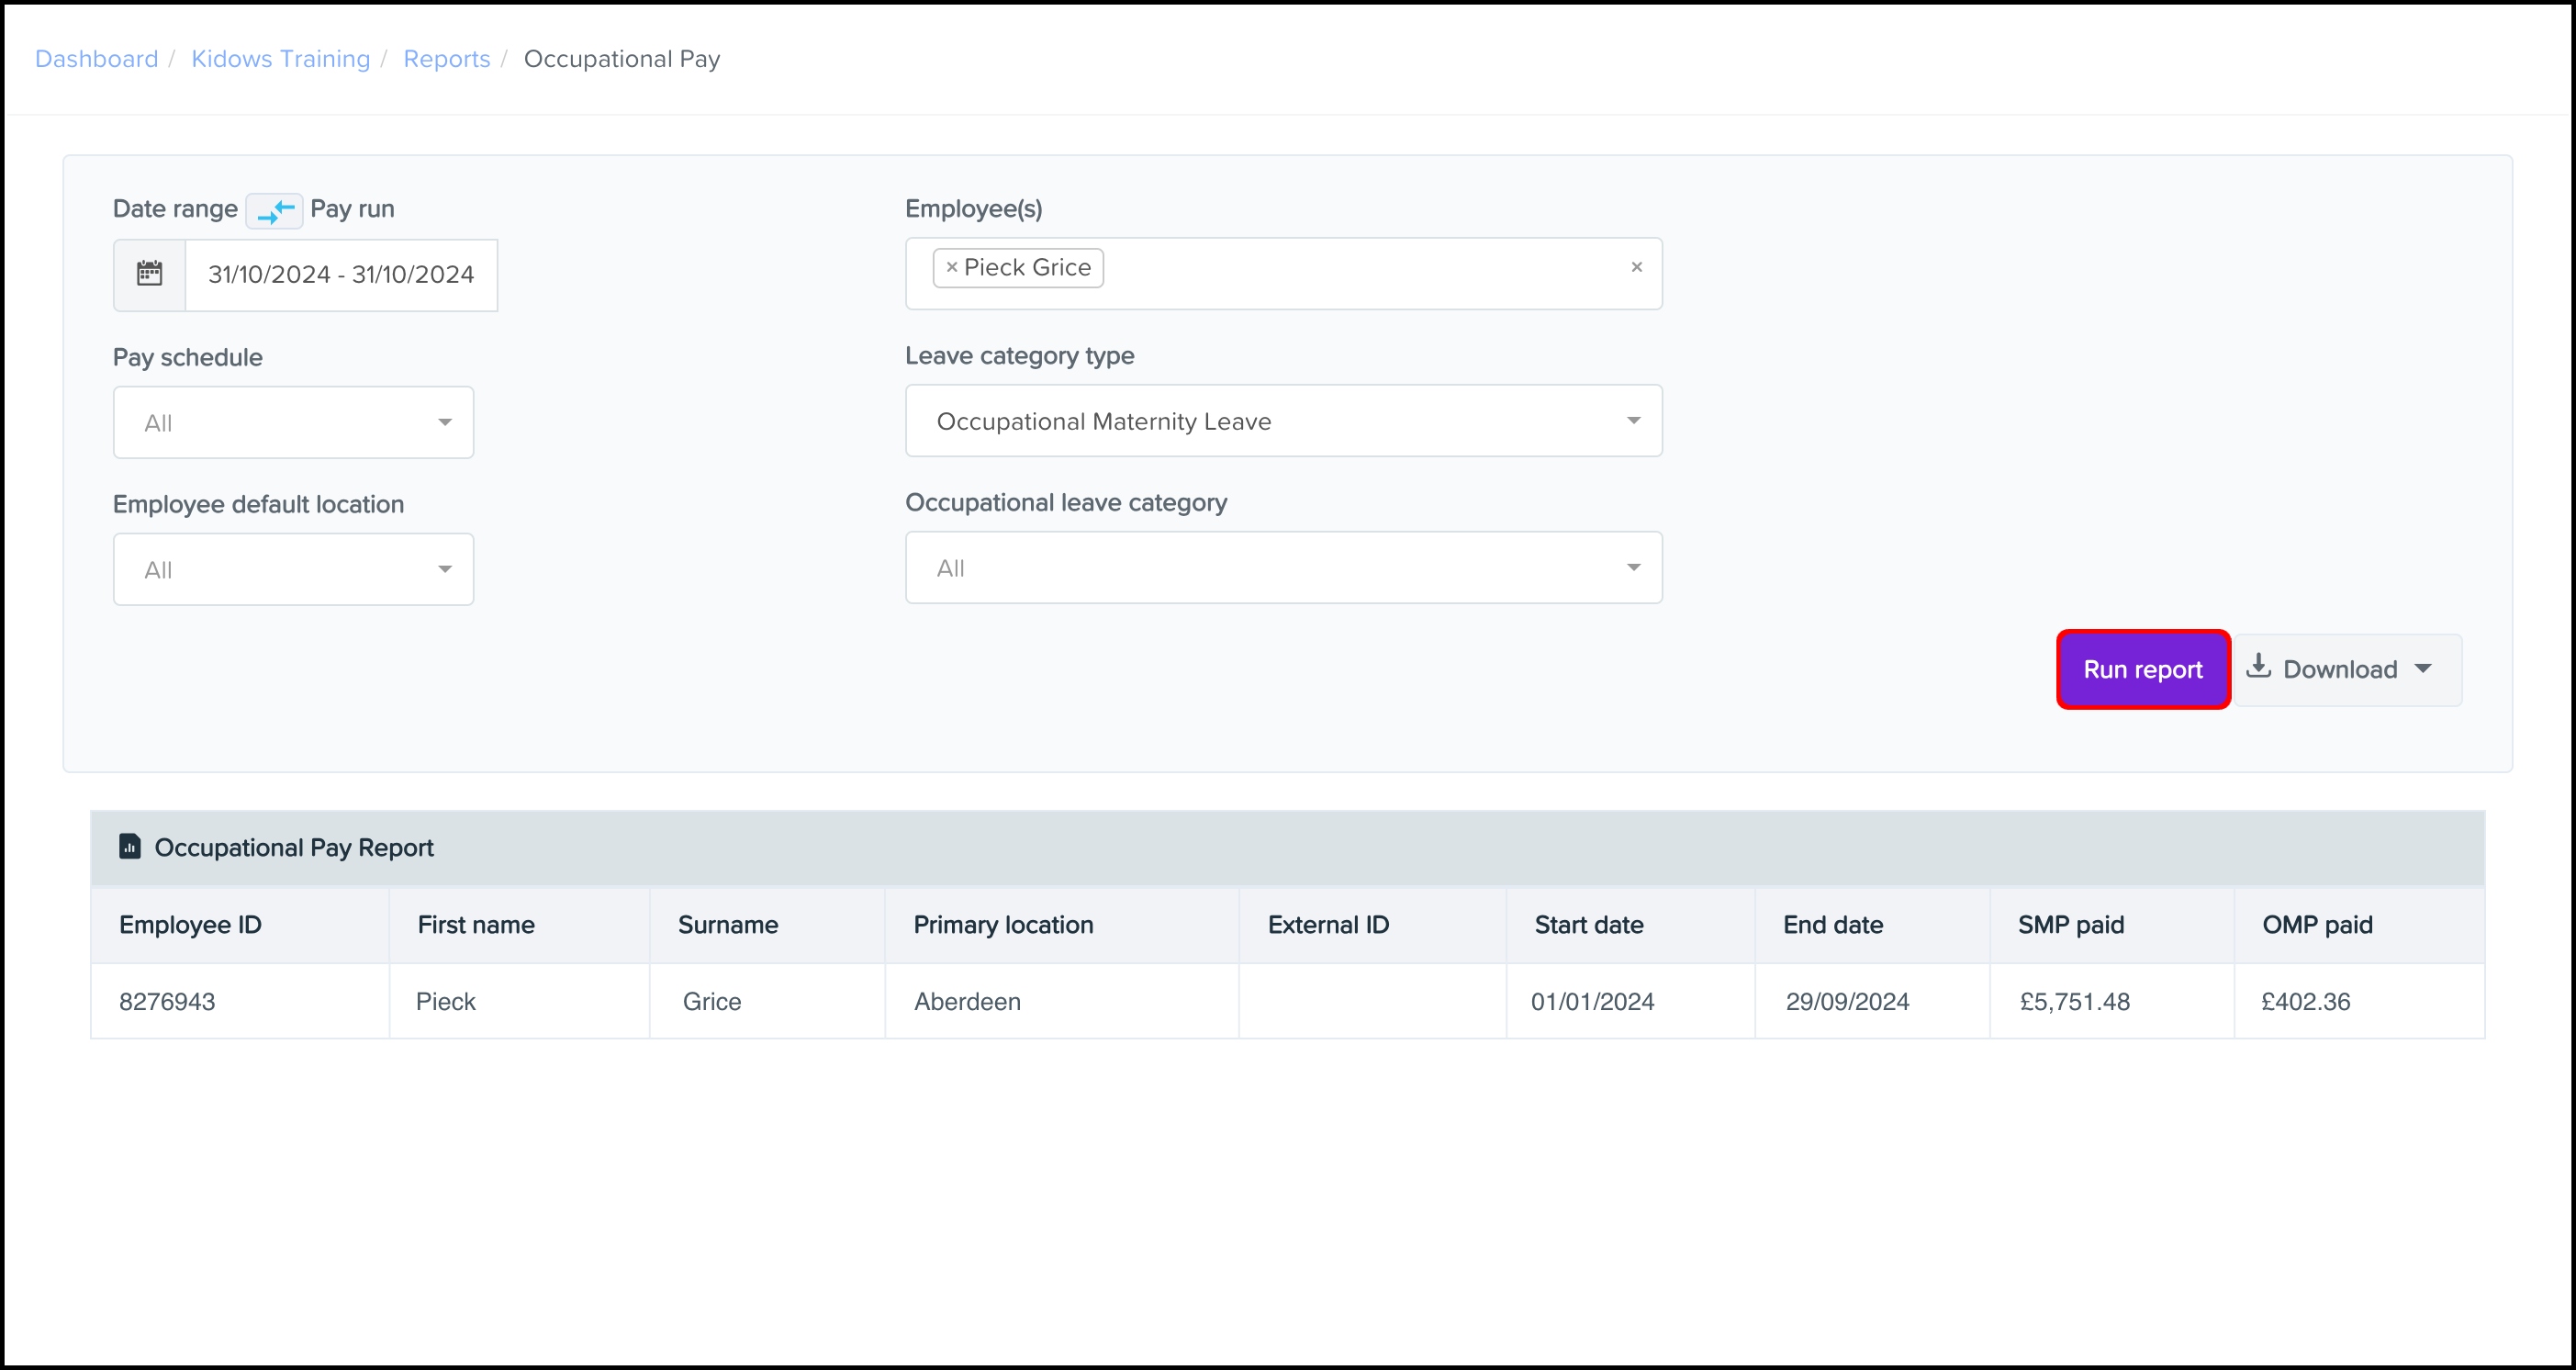Remove the Pieck Grice employee tag
The image size is (2576, 1370).
pyautogui.click(x=951, y=268)
